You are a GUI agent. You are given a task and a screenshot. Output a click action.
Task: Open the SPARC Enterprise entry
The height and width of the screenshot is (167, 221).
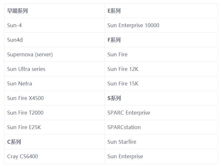coord(129,113)
